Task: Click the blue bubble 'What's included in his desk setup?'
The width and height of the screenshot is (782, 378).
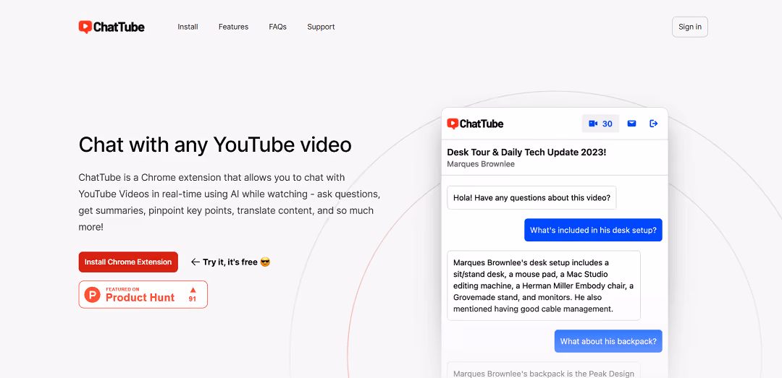Action: click(x=593, y=230)
